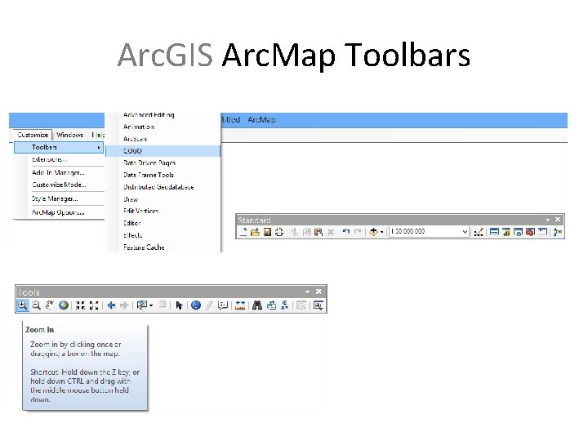588x441 pixels.
Task: Open the ArcToolbox red toolbox icon
Action: (x=530, y=232)
